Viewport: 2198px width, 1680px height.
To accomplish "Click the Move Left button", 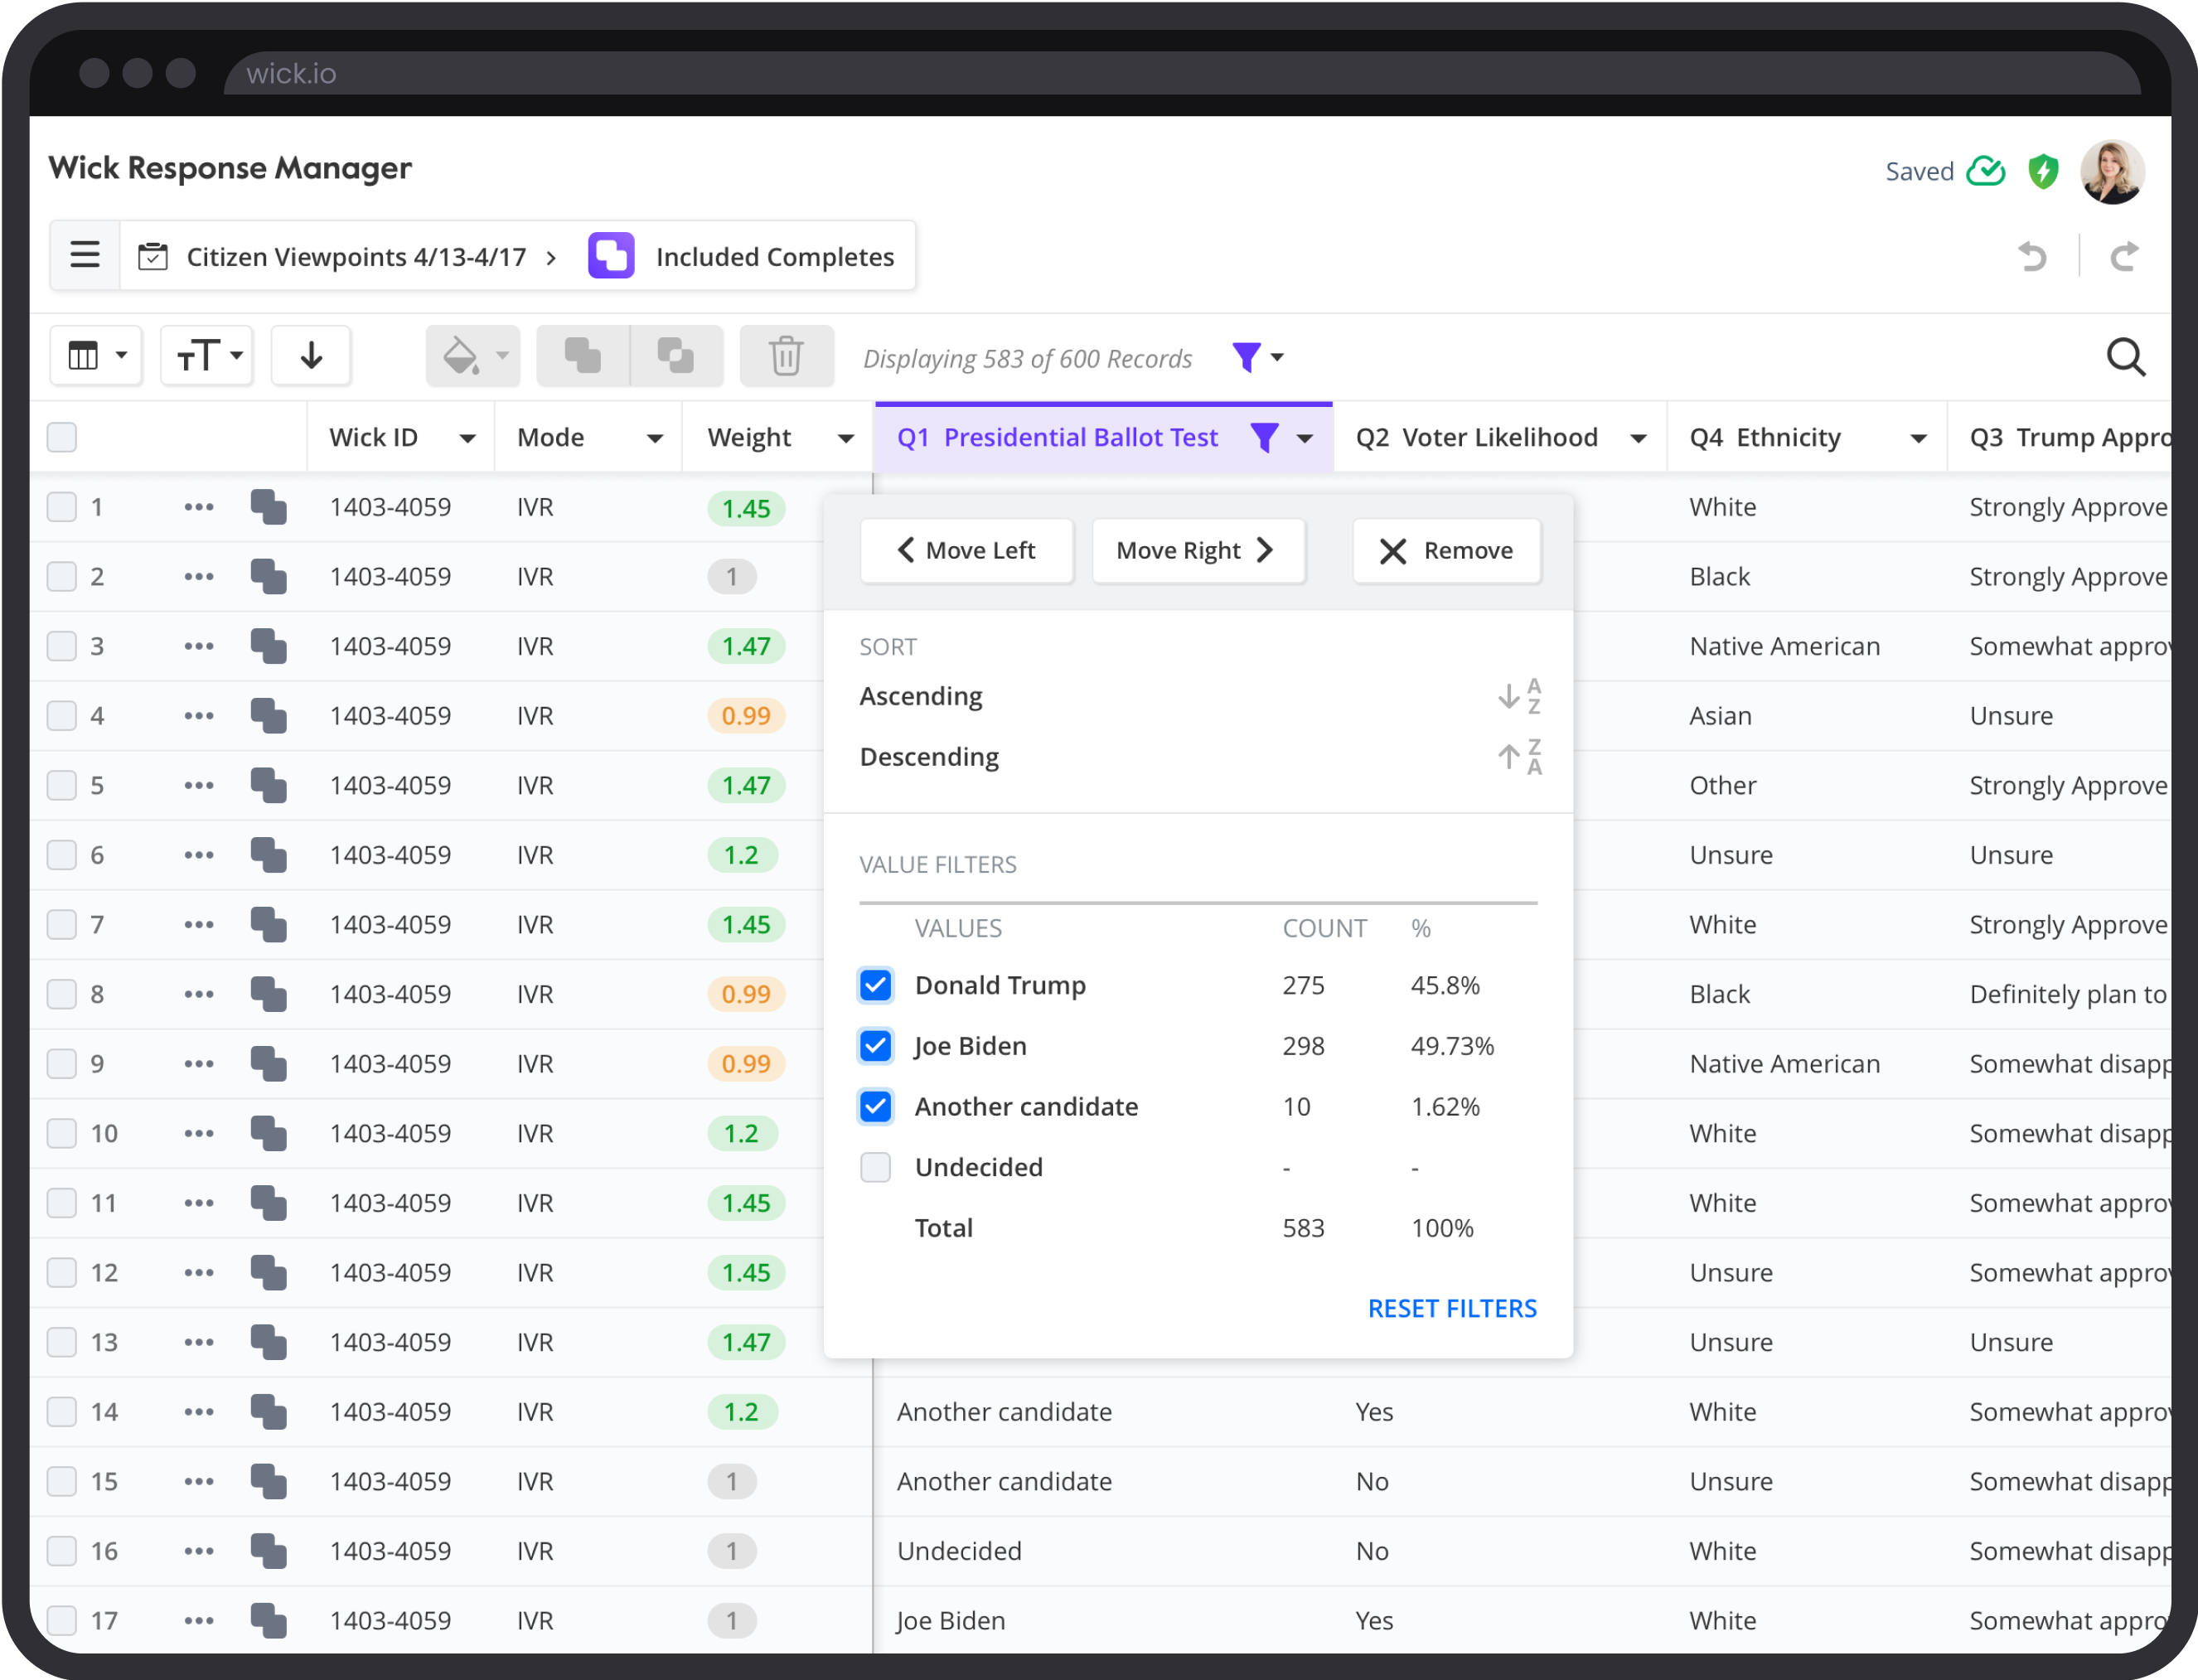I will click(966, 550).
